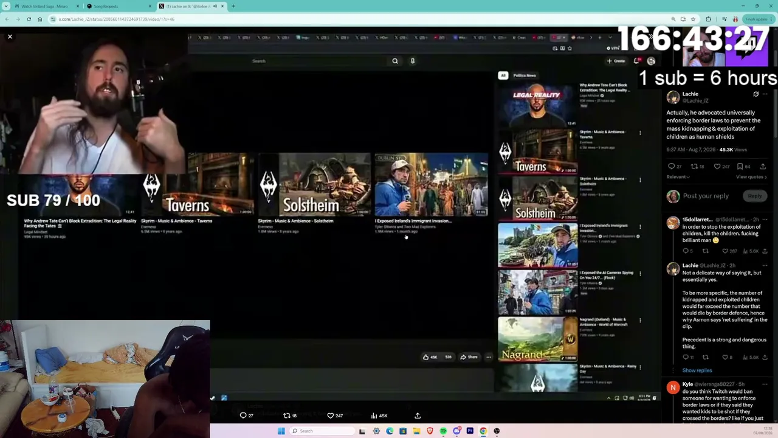Select the Solstheim thumbnail in the center row
The image size is (778, 438).
click(x=314, y=185)
